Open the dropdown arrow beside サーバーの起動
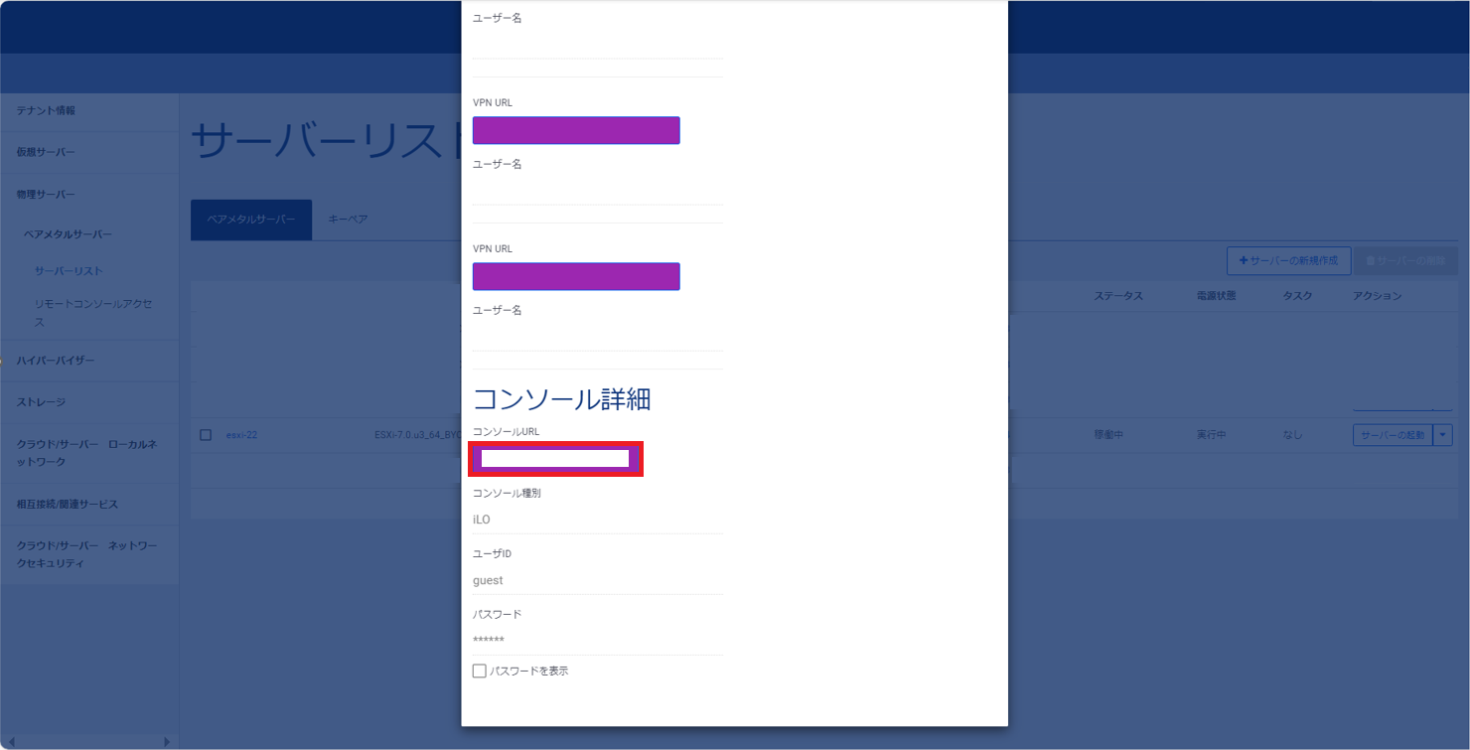The image size is (1470, 750). pyautogui.click(x=1442, y=434)
